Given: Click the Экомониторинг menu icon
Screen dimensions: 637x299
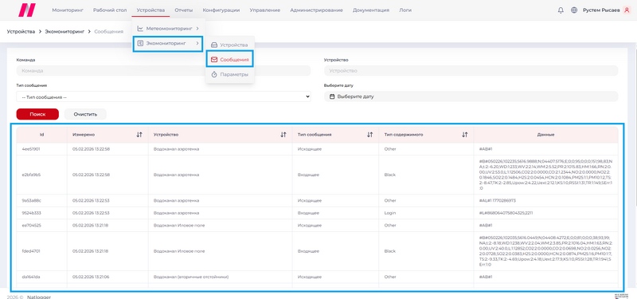Looking at the screenshot, I should point(140,43).
